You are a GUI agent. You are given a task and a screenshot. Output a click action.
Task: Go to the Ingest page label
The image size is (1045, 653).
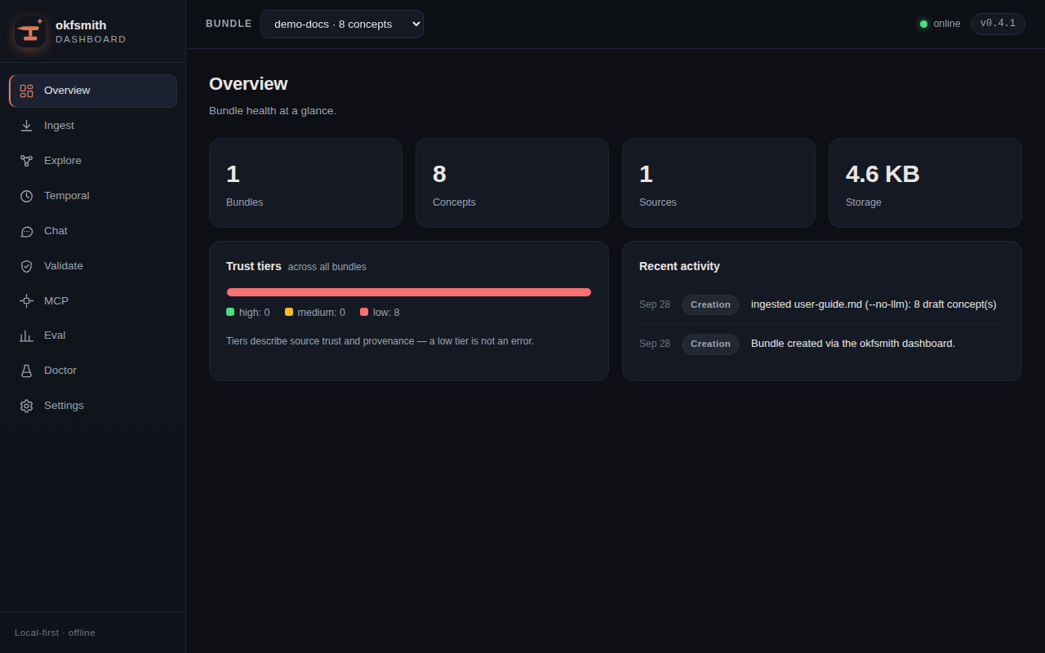pyautogui.click(x=59, y=126)
